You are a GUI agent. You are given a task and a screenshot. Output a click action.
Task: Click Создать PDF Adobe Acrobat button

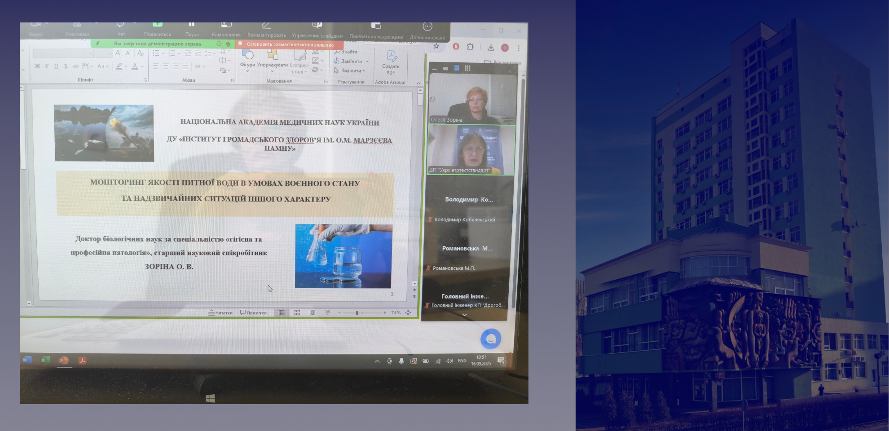click(x=391, y=62)
